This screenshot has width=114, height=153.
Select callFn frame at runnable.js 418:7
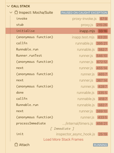58,99
